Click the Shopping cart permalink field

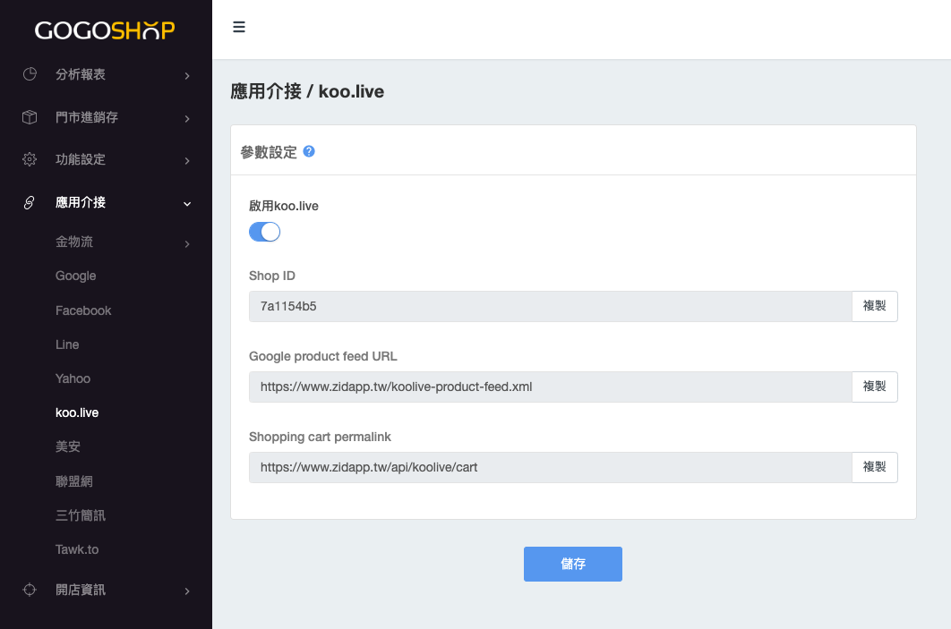550,467
